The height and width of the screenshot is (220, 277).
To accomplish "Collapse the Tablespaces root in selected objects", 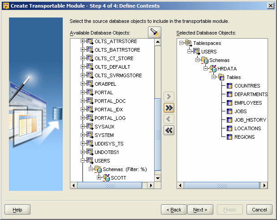I will coord(181,43).
